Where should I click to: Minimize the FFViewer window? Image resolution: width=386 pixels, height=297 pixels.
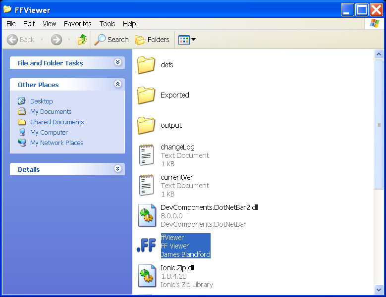click(x=347, y=9)
